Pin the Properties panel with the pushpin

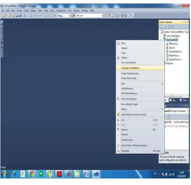coord(185,106)
